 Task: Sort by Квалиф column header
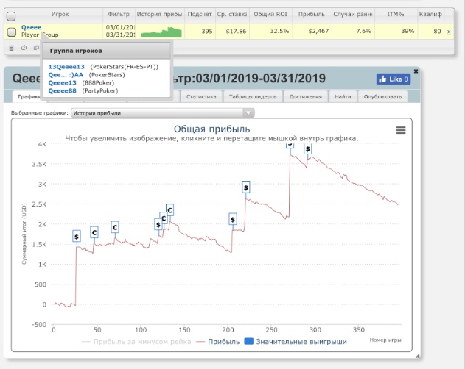click(x=430, y=14)
